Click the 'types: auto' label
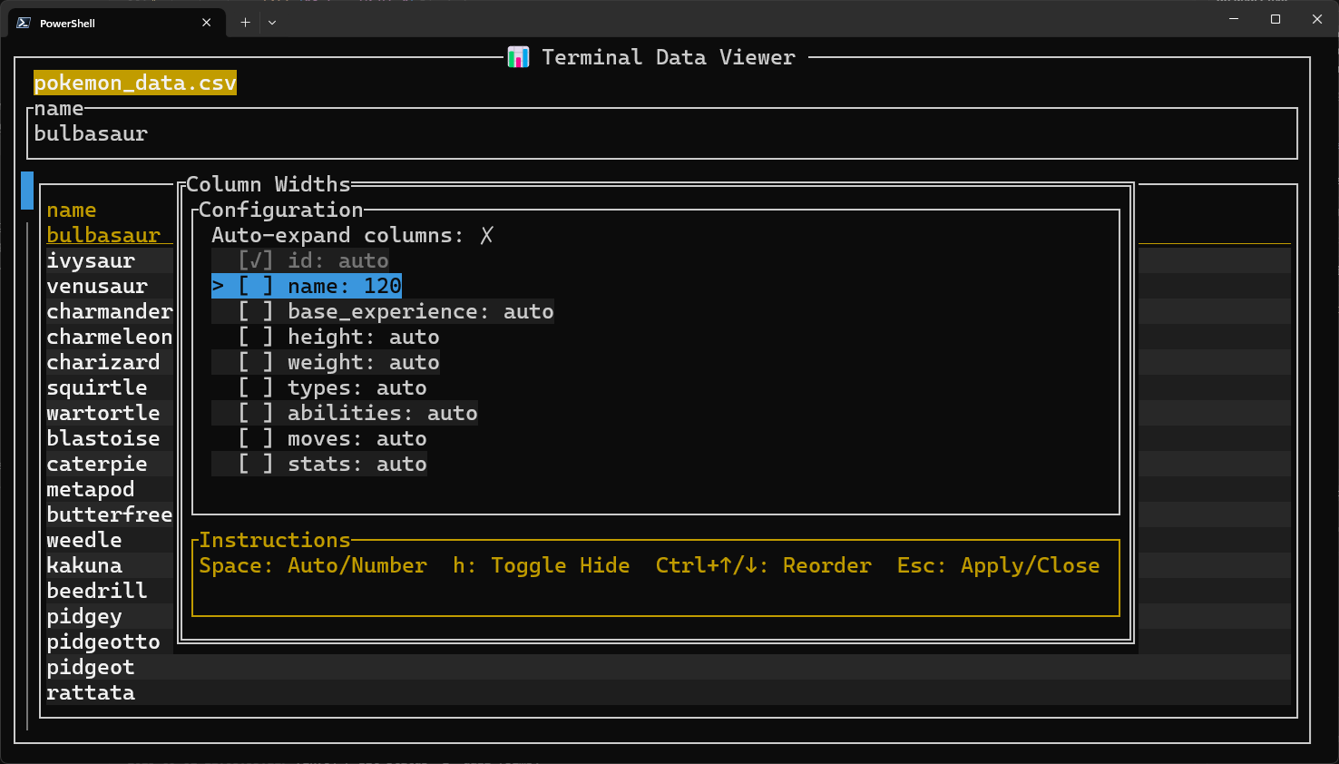1339x764 pixels. [357, 388]
